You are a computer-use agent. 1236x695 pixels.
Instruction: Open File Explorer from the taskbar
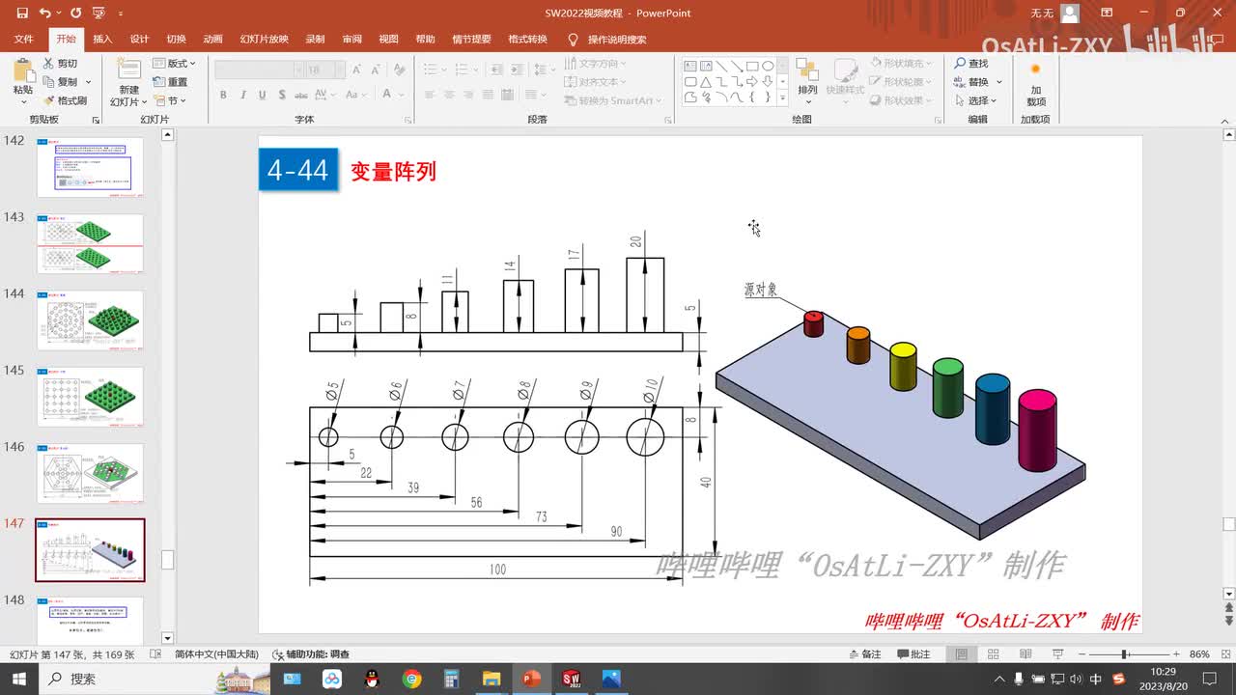(x=491, y=679)
